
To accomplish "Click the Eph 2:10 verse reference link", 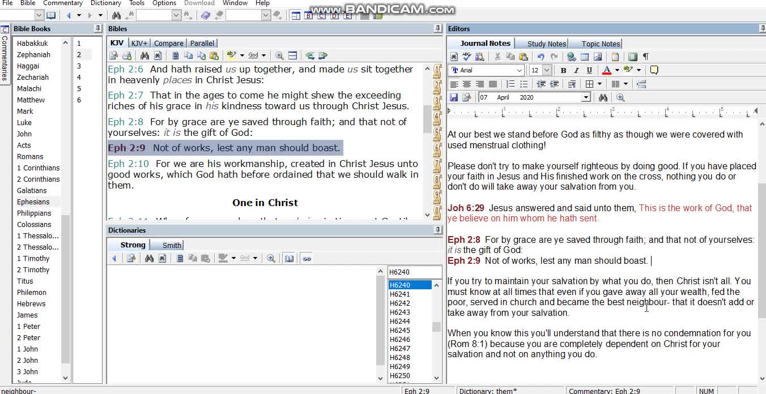I will [129, 164].
